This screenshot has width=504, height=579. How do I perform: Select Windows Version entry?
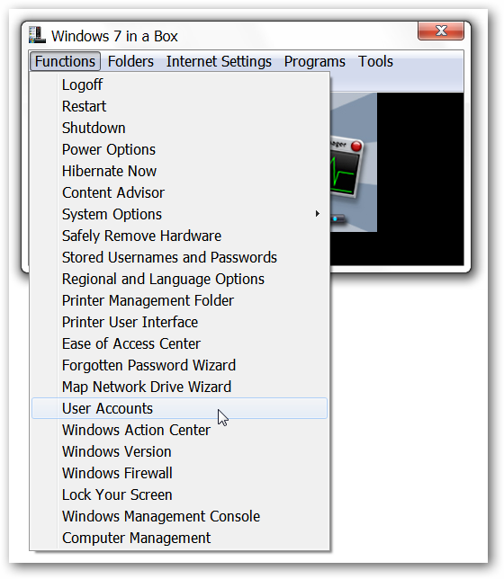179,451
